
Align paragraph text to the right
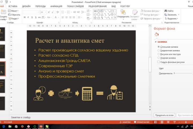tap(70, 17)
